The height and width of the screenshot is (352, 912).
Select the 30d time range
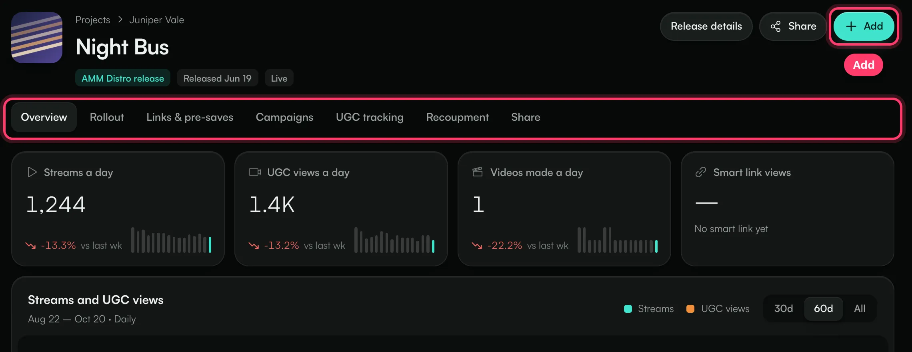coord(784,308)
